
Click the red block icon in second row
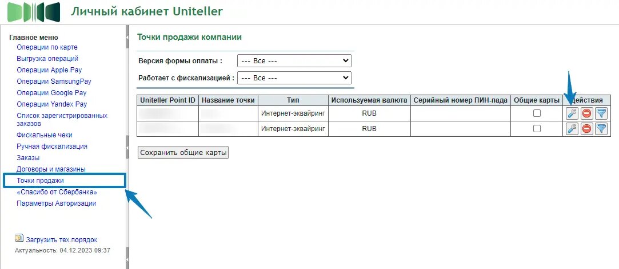coord(586,128)
